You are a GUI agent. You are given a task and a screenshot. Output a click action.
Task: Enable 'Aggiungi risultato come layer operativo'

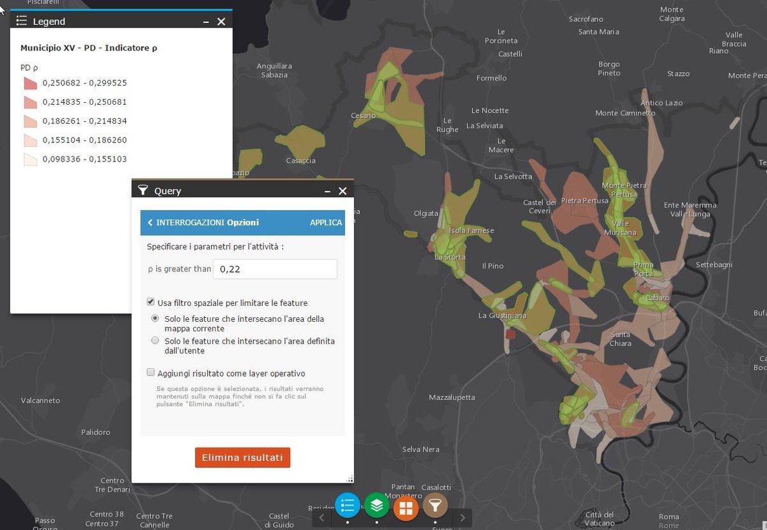[151, 372]
